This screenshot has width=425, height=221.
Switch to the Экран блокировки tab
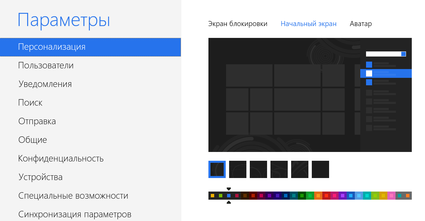238,24
